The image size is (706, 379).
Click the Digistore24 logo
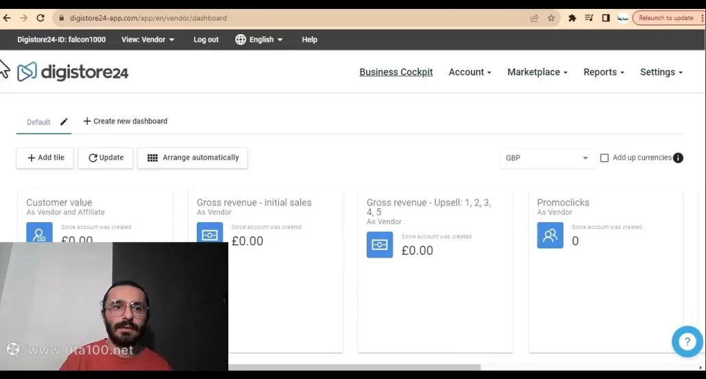[73, 72]
